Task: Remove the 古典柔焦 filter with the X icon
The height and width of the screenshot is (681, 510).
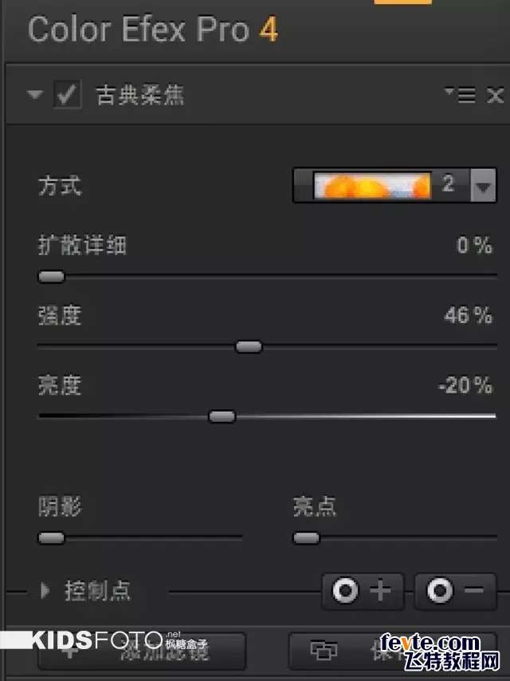Action: click(495, 95)
